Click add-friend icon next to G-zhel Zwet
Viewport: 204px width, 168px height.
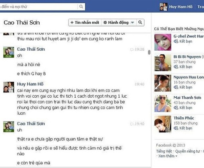pyautogui.click(x=176, y=41)
